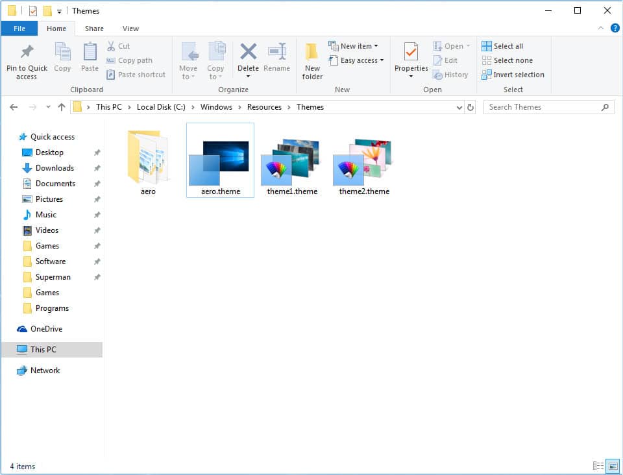Click the title bar properties checkmark icon
The image size is (623, 475).
33,11
